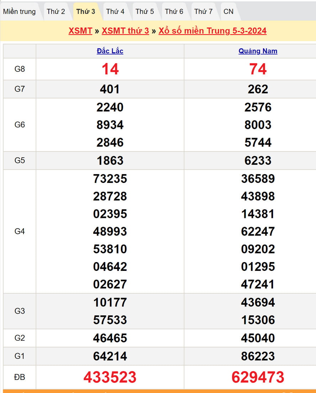Screen dimensions: 316x393
Task: Select the active Thứ 3 tab
Action: click(x=86, y=11)
